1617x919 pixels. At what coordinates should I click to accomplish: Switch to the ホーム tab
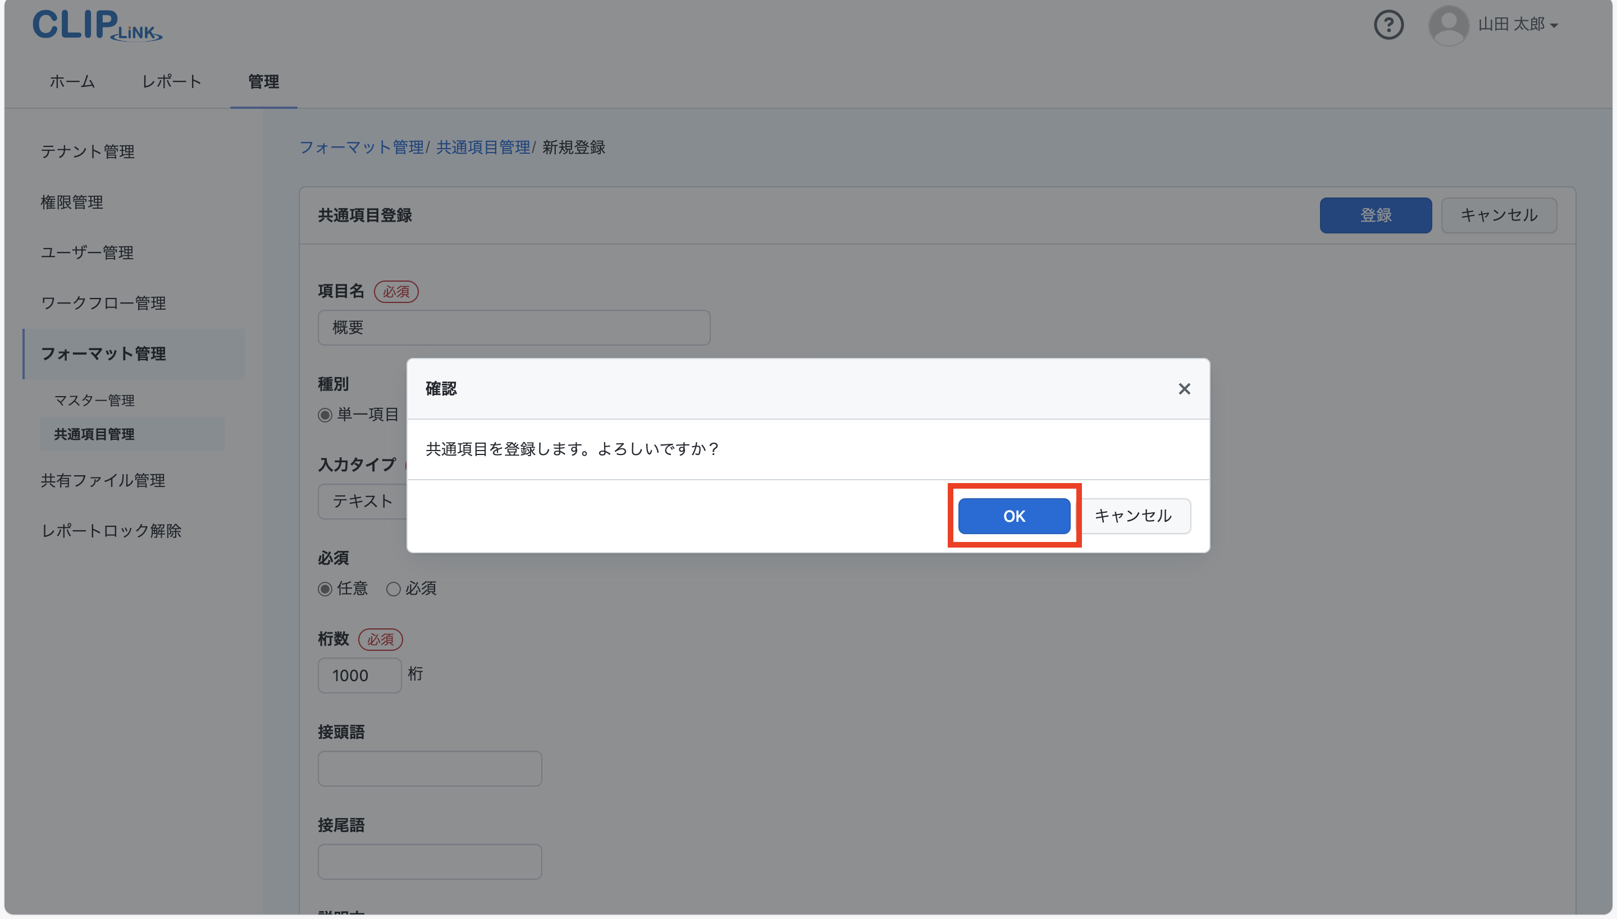tap(71, 81)
